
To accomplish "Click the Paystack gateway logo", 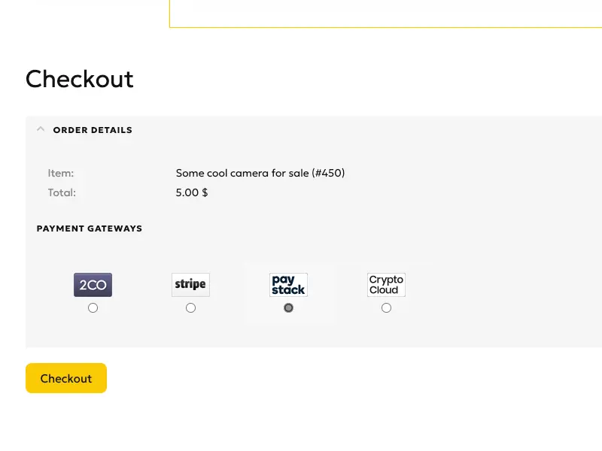I will click(289, 285).
